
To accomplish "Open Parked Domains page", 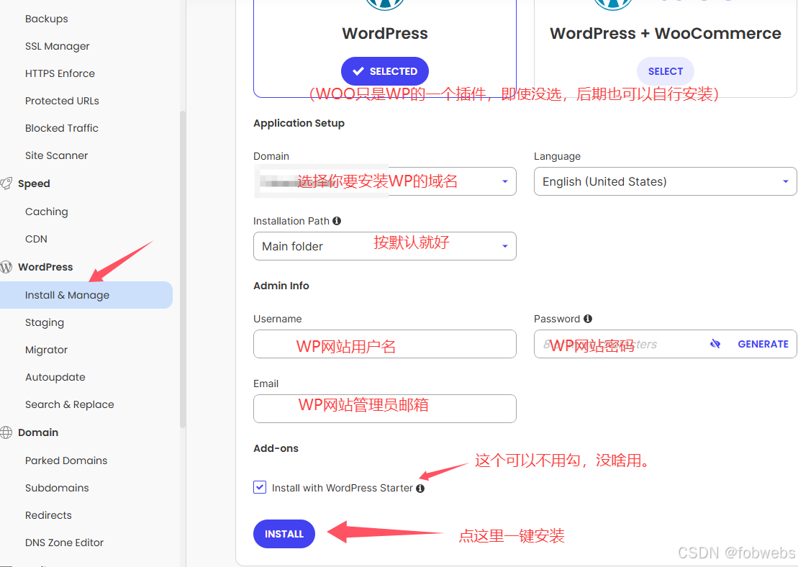I will point(66,461).
